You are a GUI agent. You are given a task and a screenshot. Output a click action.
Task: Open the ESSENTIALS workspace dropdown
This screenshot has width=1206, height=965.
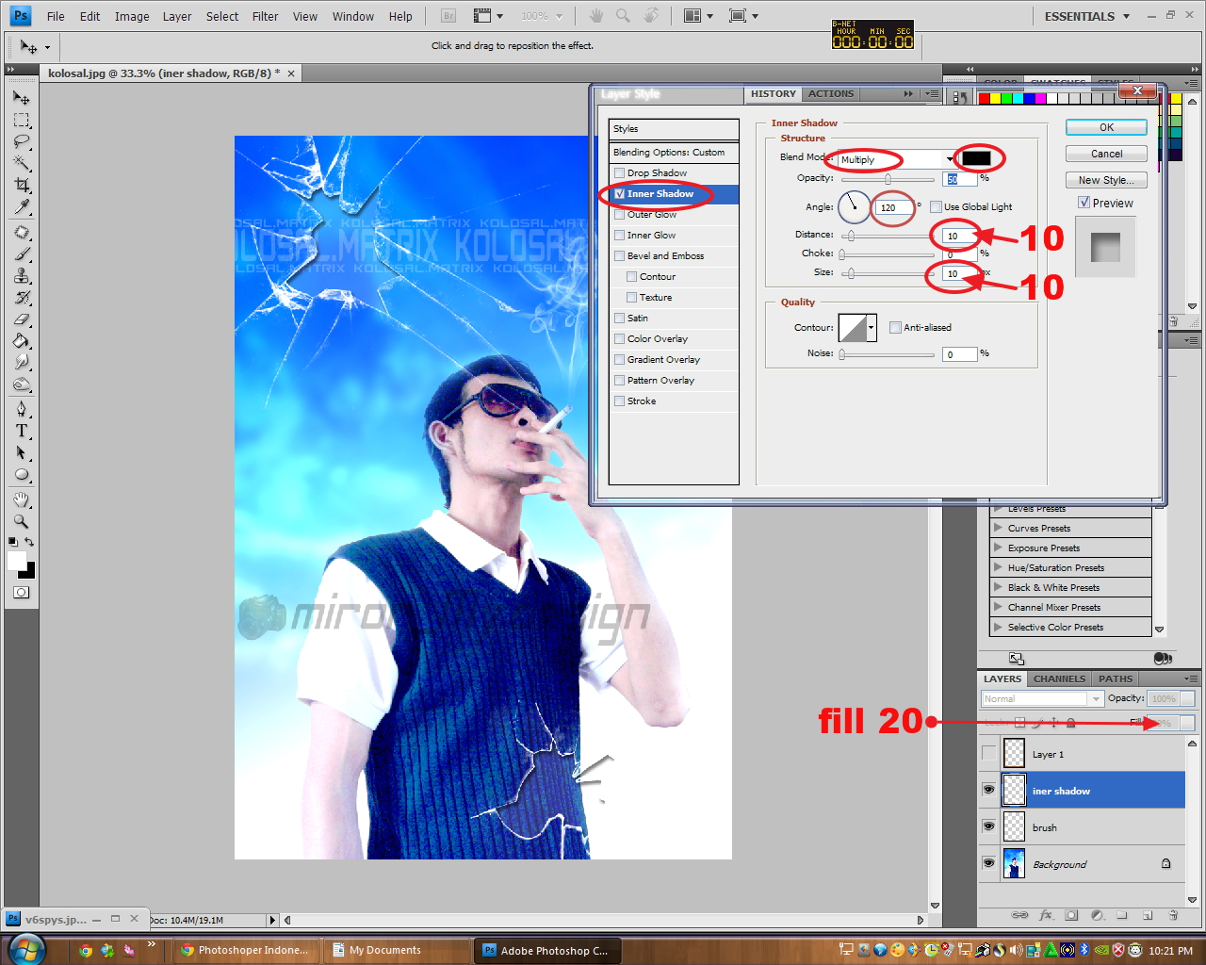(1086, 16)
